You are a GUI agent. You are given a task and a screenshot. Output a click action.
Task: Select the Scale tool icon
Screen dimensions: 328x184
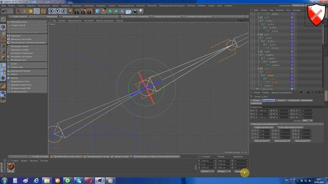[x=31, y=11]
